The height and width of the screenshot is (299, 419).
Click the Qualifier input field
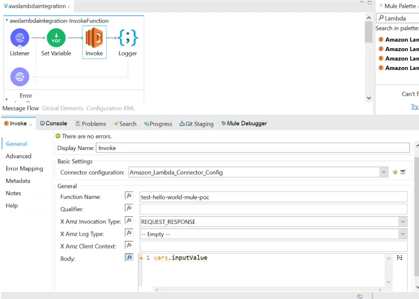[273, 209]
